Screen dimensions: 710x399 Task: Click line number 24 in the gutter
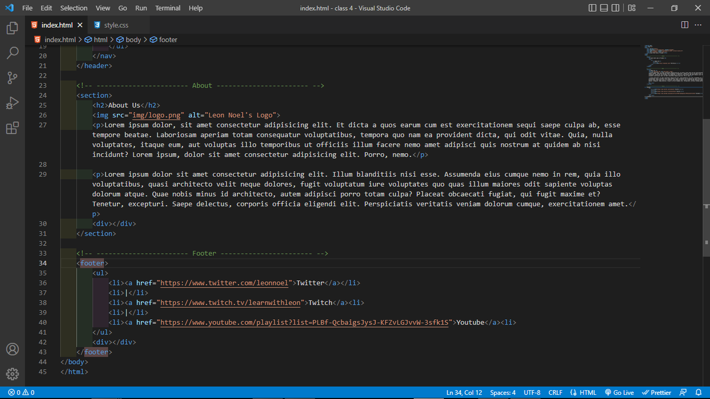pos(43,95)
